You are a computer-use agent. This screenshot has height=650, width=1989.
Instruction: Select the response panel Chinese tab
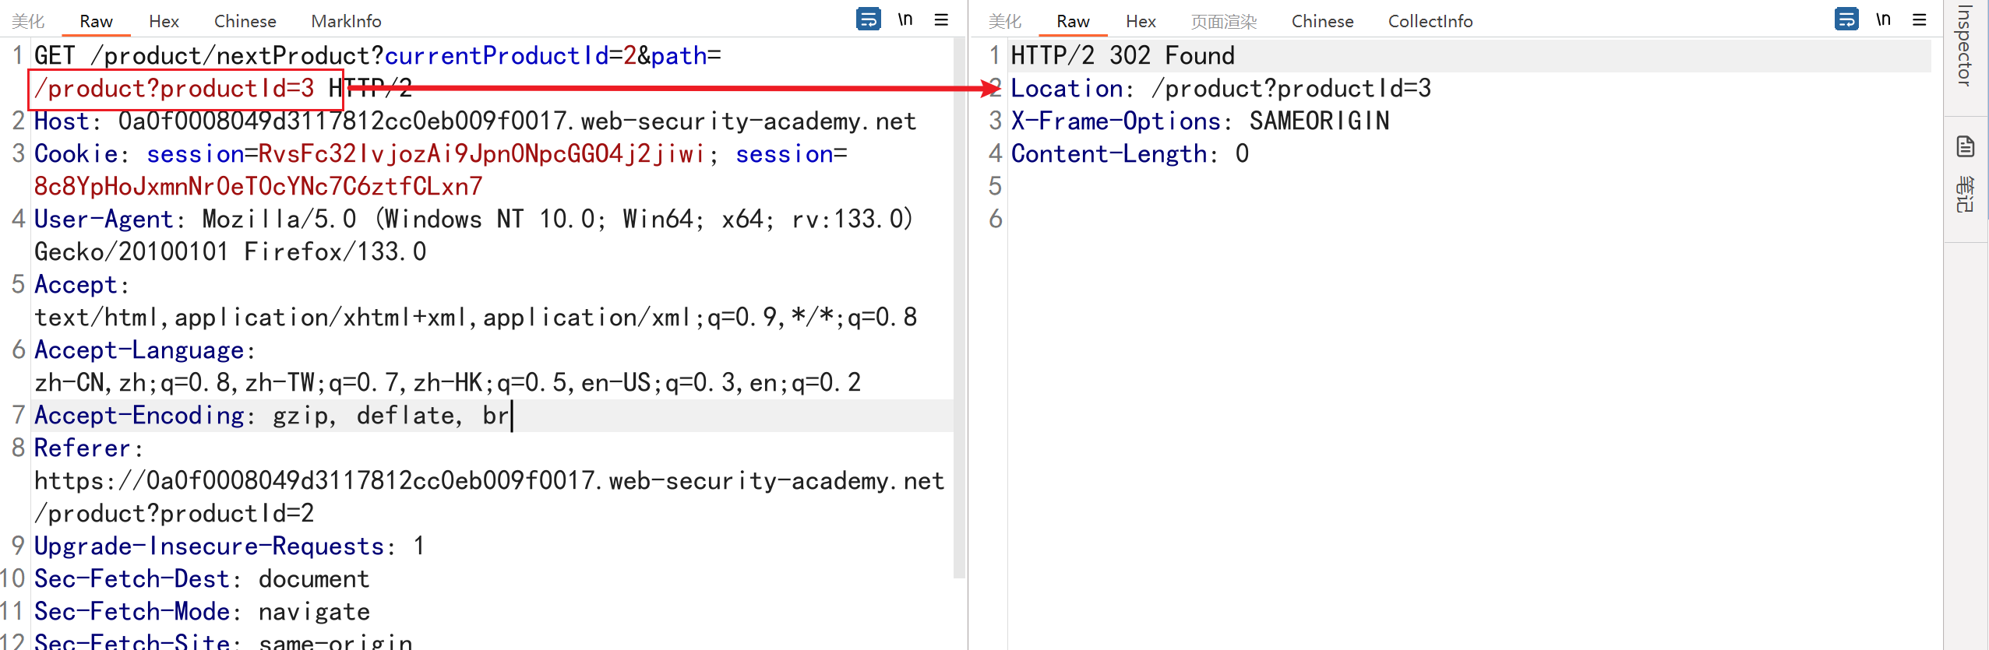(1322, 21)
